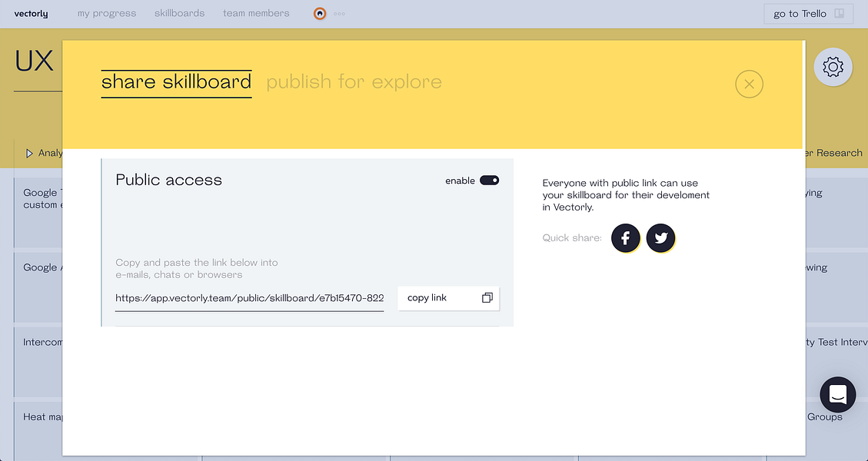Click 'Everyone with public link' description
Screen dimensions: 868x461
click(x=626, y=195)
